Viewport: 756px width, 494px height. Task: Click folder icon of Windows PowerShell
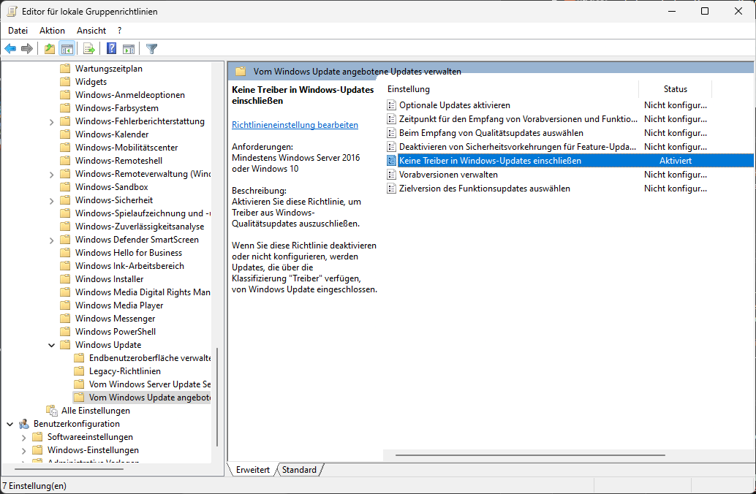65,332
